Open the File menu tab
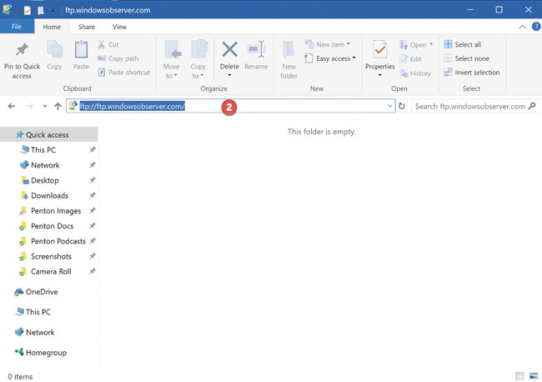This screenshot has width=542, height=382. (x=17, y=27)
